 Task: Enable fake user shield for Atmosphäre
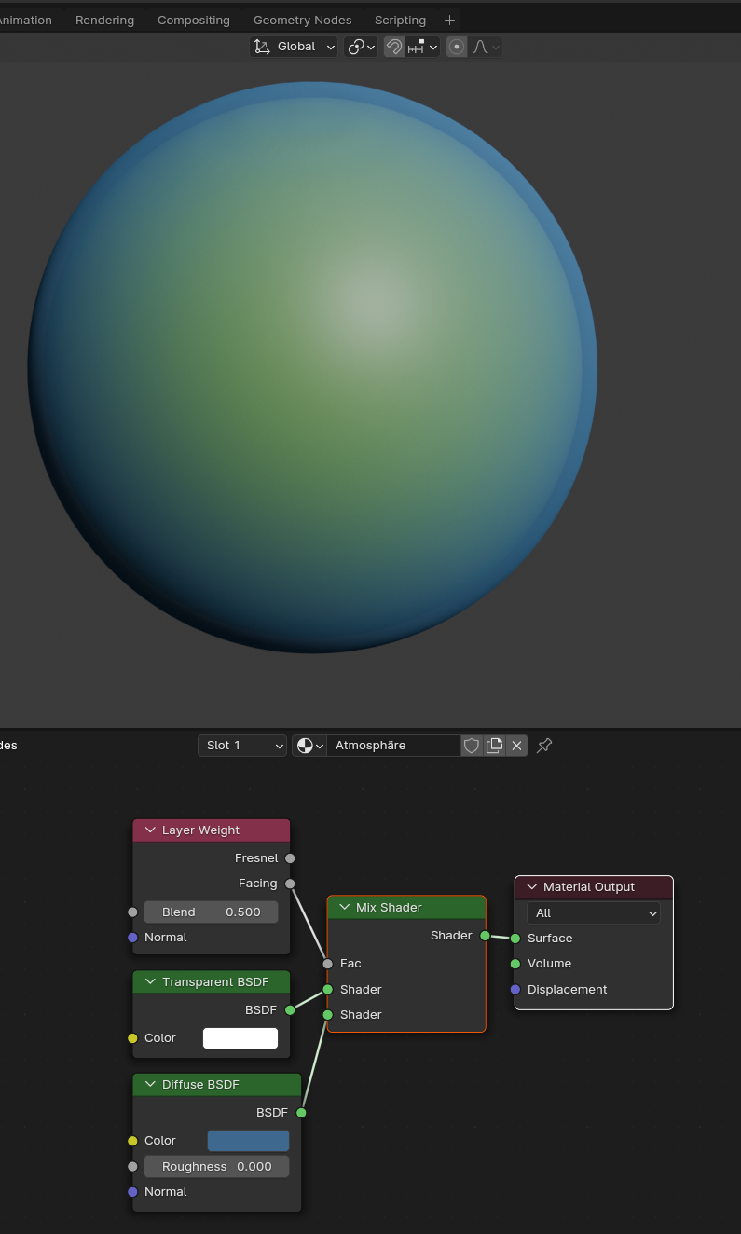coord(472,746)
